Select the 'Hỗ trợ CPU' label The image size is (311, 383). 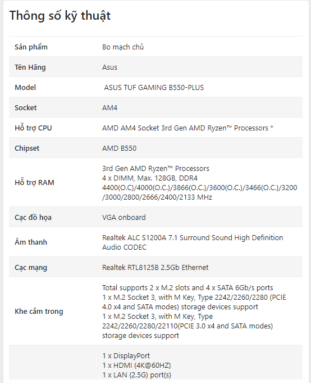pyautogui.click(x=33, y=128)
